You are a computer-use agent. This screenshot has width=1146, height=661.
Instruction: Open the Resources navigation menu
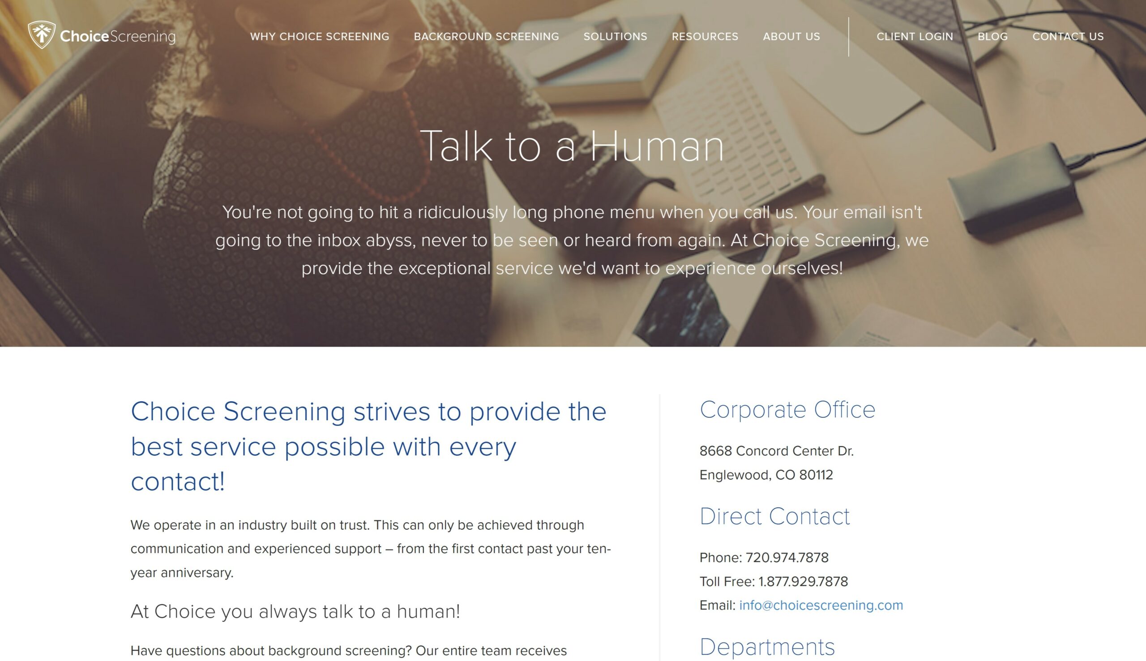click(x=705, y=36)
